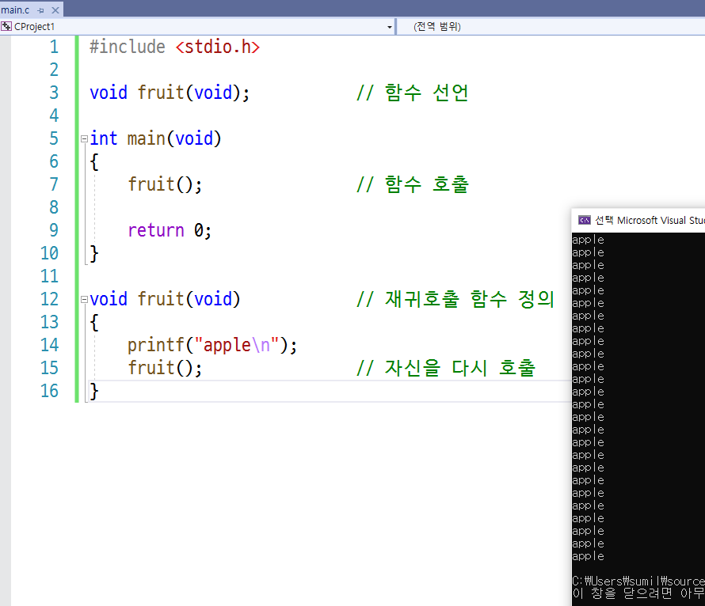This screenshot has height=606, width=705.
Task: Open the CProject1 project dropdown
Action: [x=390, y=27]
